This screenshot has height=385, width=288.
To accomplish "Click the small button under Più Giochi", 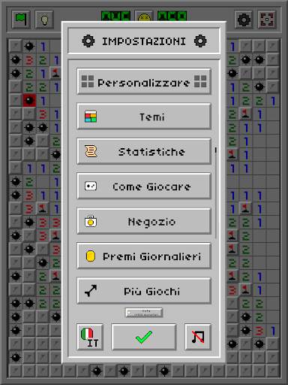I will (144, 313).
